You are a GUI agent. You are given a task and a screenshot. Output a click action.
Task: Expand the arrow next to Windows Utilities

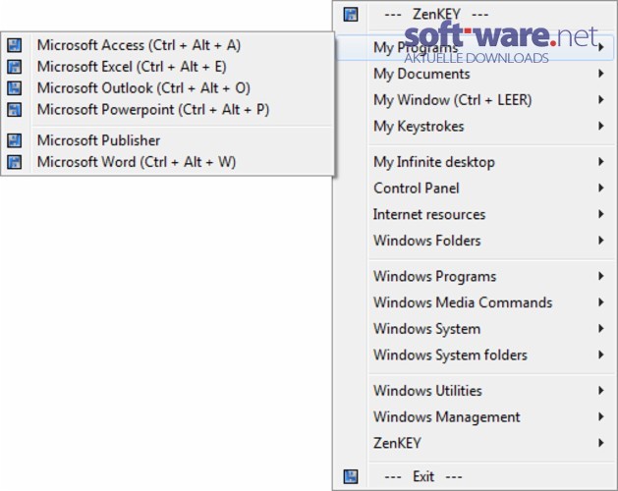point(601,391)
